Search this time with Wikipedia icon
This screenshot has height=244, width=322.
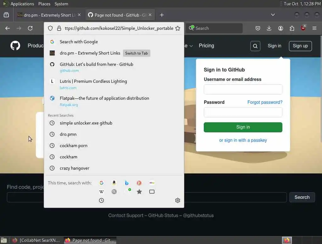(x=102, y=192)
